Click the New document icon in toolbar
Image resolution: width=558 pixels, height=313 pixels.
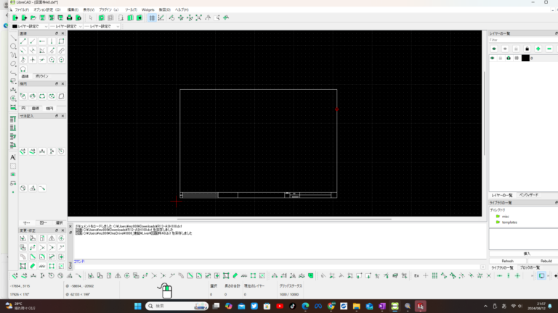point(15,17)
